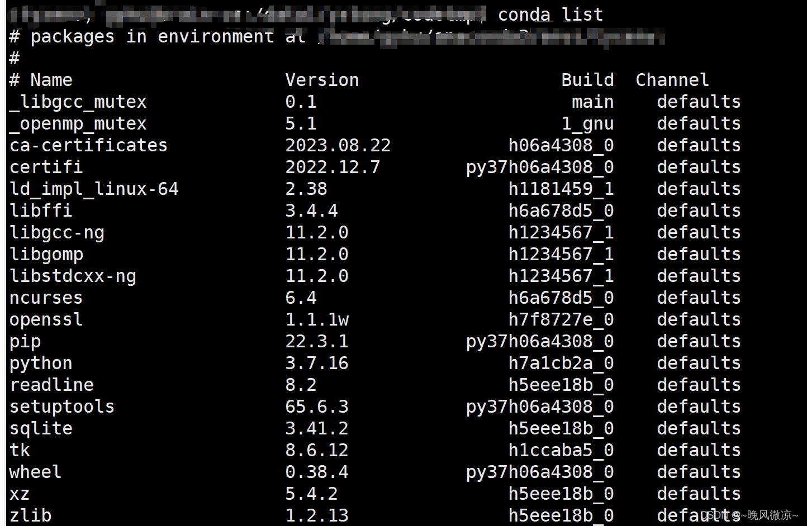Image resolution: width=807 pixels, height=526 pixels.
Task: Click the 'main' build value
Action: tap(592, 102)
